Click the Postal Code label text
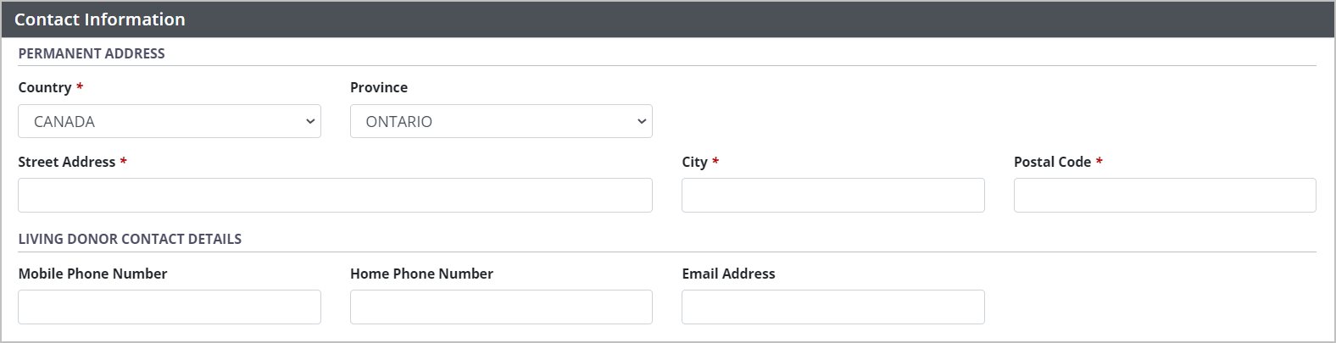 pyautogui.click(x=1052, y=162)
